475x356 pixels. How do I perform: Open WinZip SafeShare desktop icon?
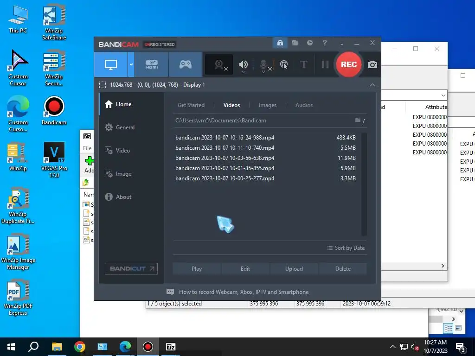54,23
